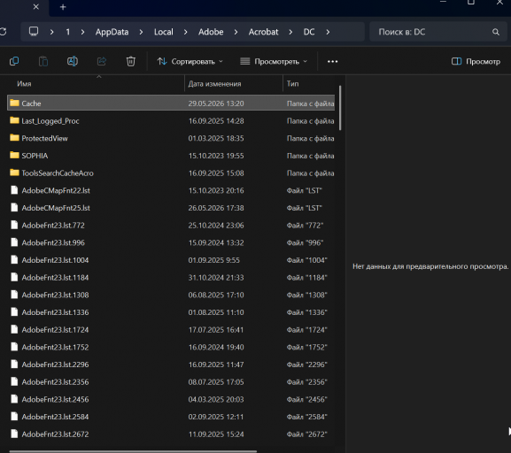Click date 15.10.2023 19:55 of SOPHIA
511x453 pixels.
pos(216,156)
